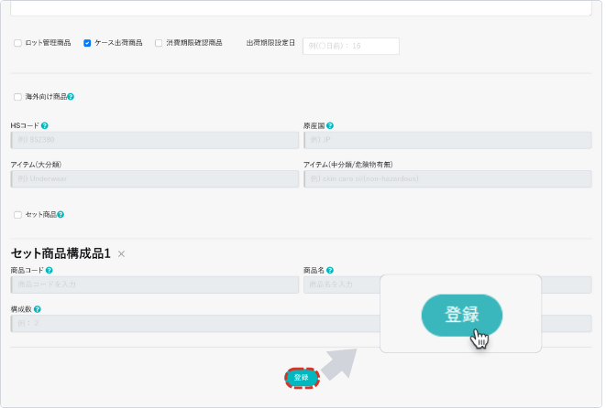606x408 pixels.
Task: Uncheck the ケース出荷商品 checkbox
Action: click(87, 43)
